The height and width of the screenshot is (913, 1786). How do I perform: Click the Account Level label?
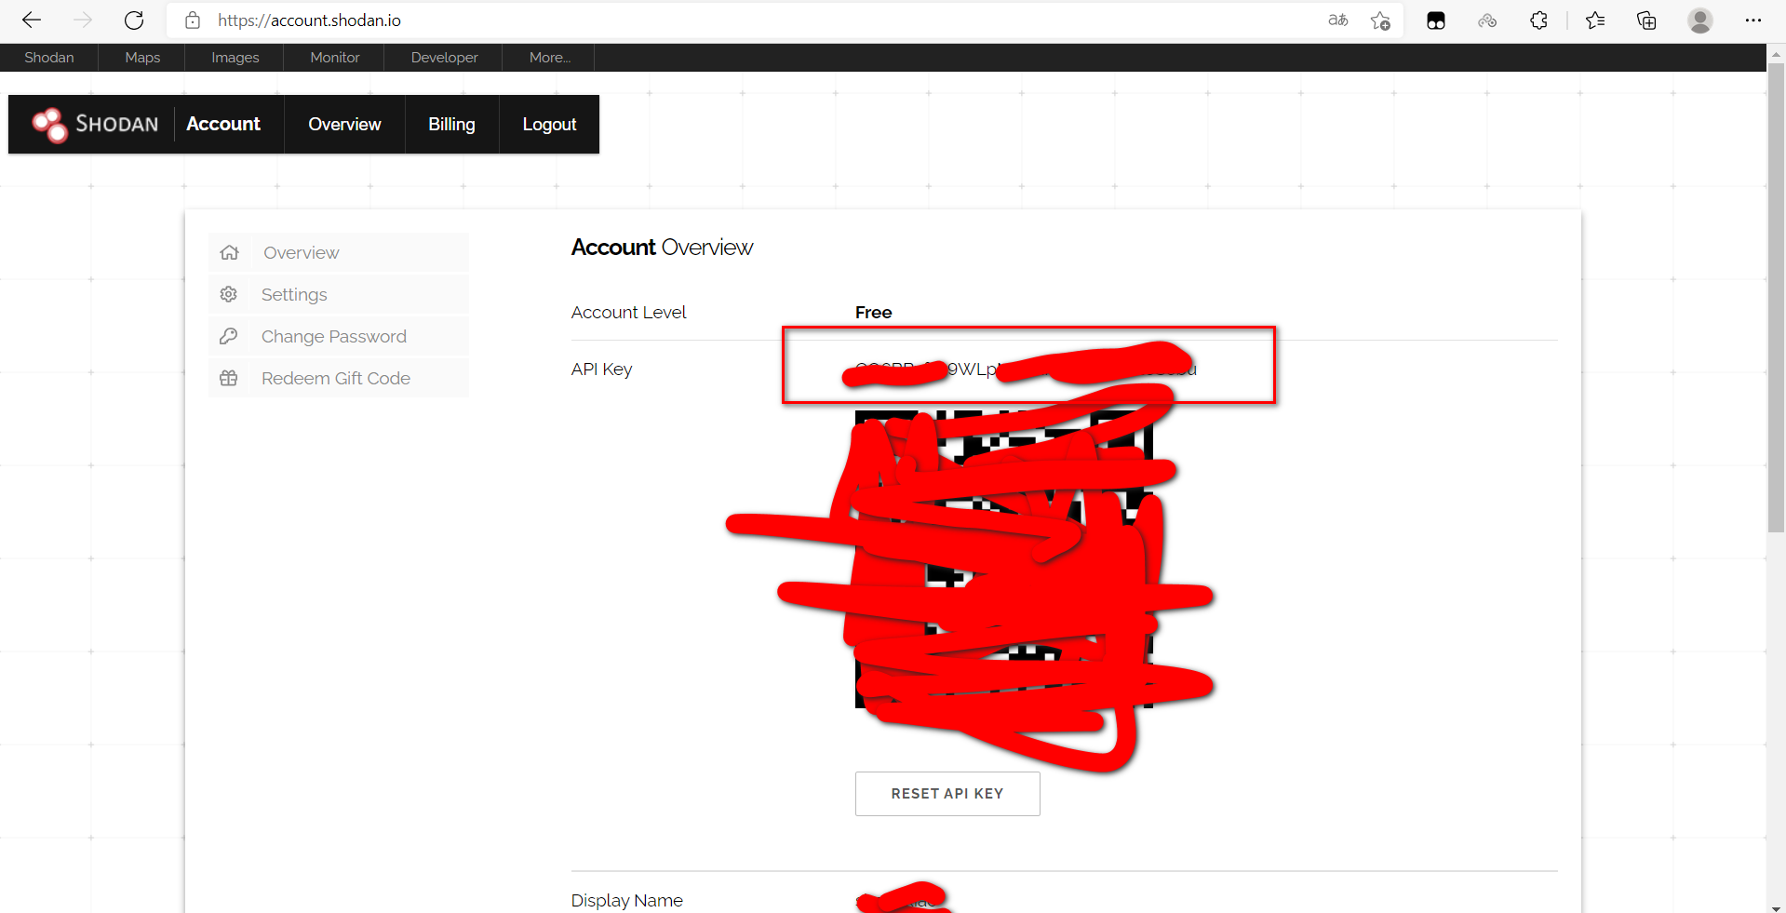(628, 313)
